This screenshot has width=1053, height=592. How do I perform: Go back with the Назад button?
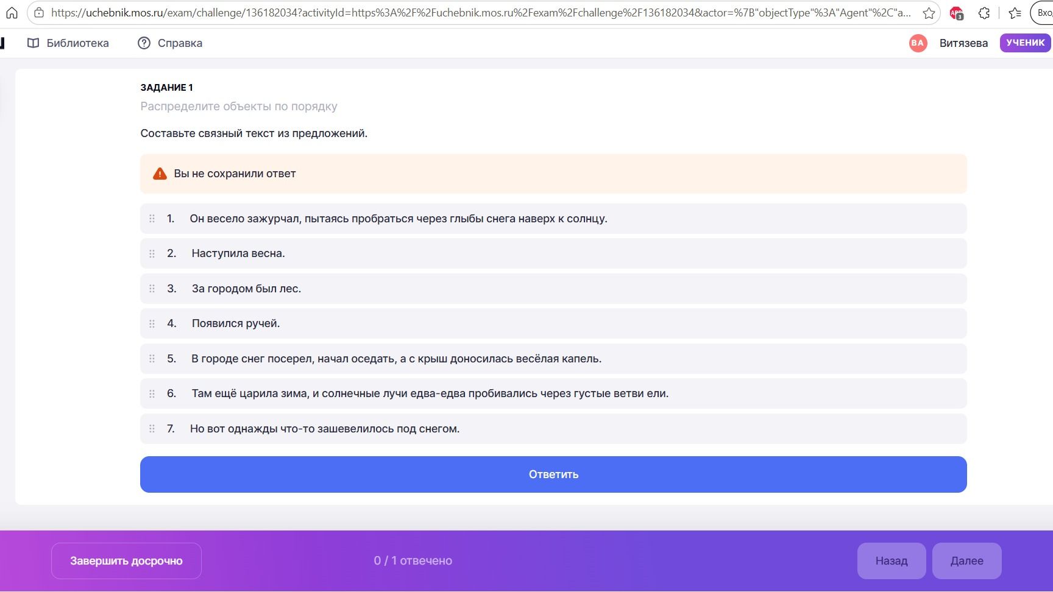[892, 561]
